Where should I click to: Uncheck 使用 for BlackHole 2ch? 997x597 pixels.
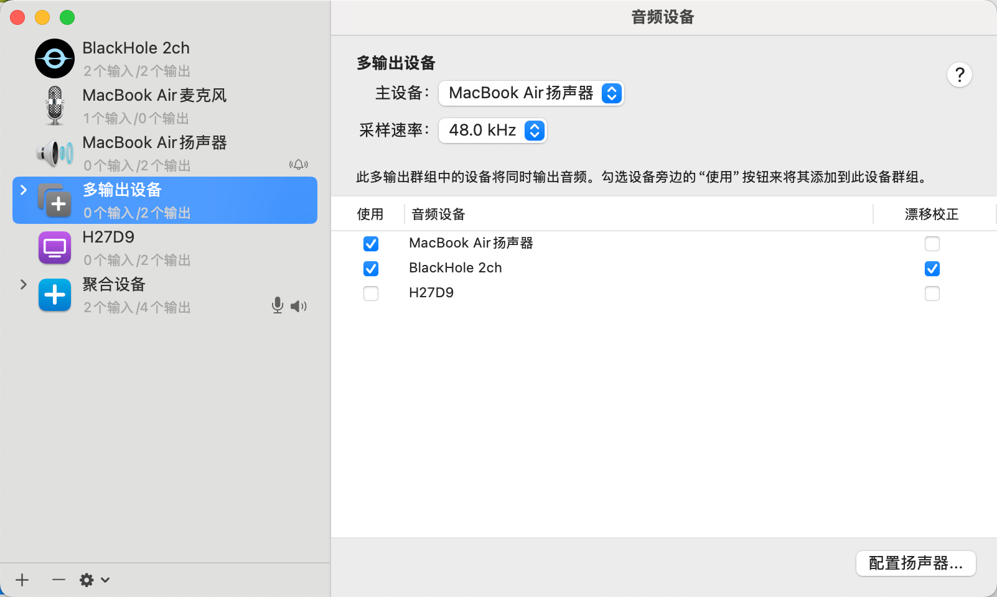click(371, 269)
